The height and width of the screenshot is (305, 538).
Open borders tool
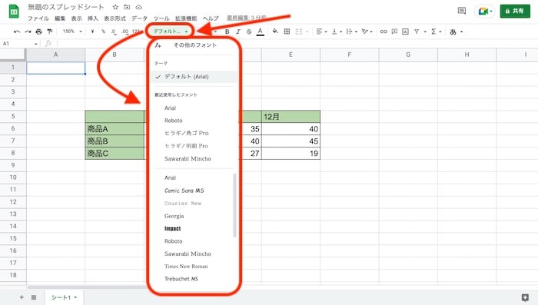tap(287, 31)
